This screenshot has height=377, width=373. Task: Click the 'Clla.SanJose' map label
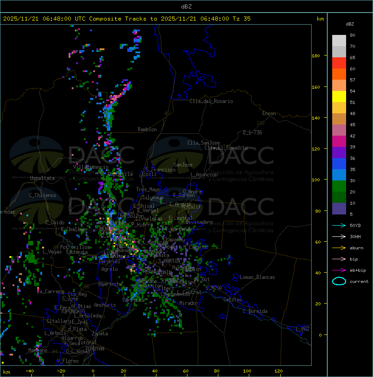[x=204, y=143]
